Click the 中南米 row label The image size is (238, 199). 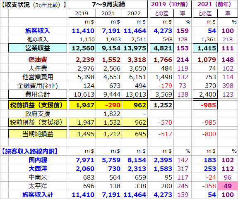38,177
